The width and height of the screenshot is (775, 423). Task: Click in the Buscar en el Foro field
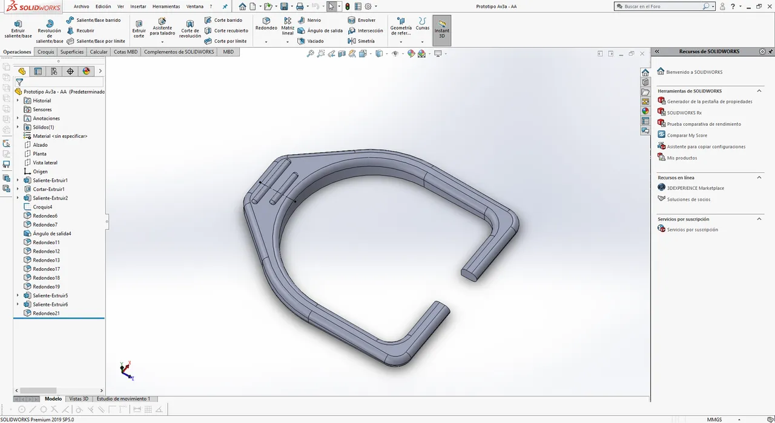(662, 7)
